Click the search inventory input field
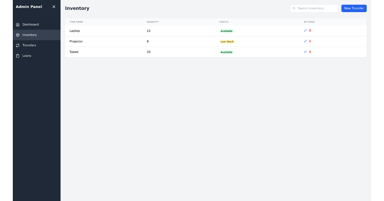Image resolution: width=384 pixels, height=201 pixels. [x=315, y=8]
